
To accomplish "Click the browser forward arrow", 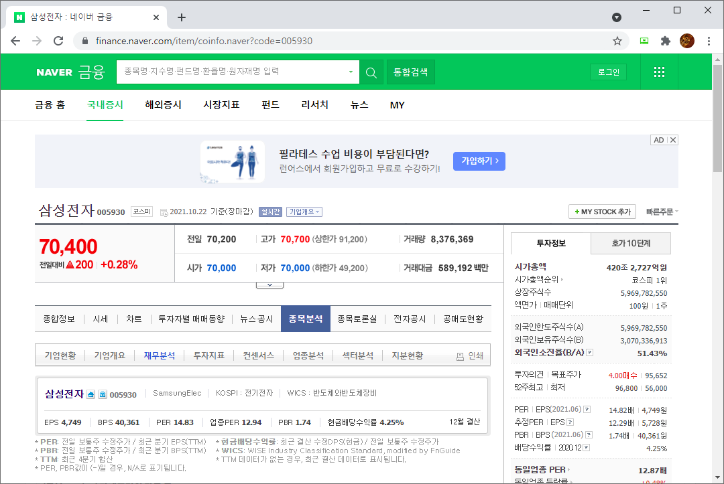I will [37, 41].
